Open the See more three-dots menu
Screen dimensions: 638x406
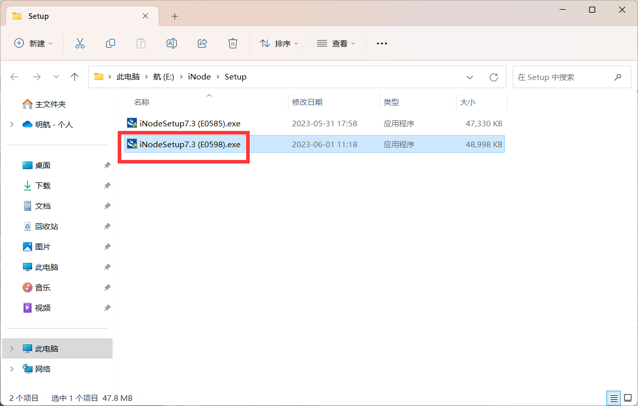pyautogui.click(x=382, y=44)
